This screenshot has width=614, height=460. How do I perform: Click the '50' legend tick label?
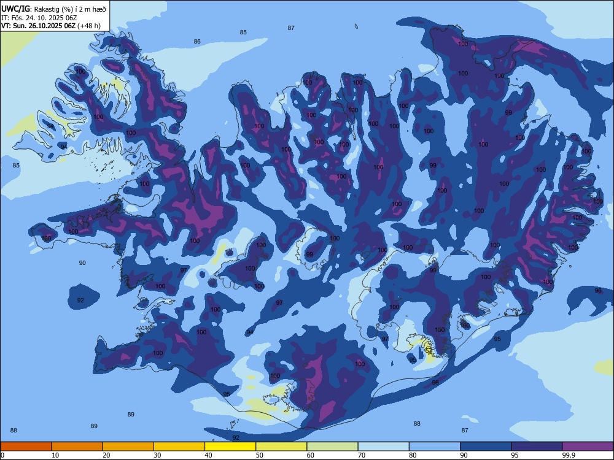click(x=260, y=455)
